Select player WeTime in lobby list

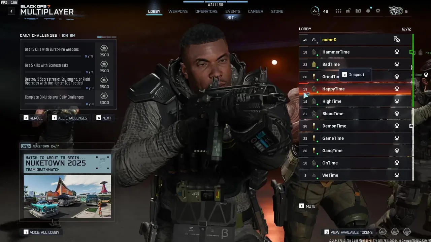(x=355, y=175)
